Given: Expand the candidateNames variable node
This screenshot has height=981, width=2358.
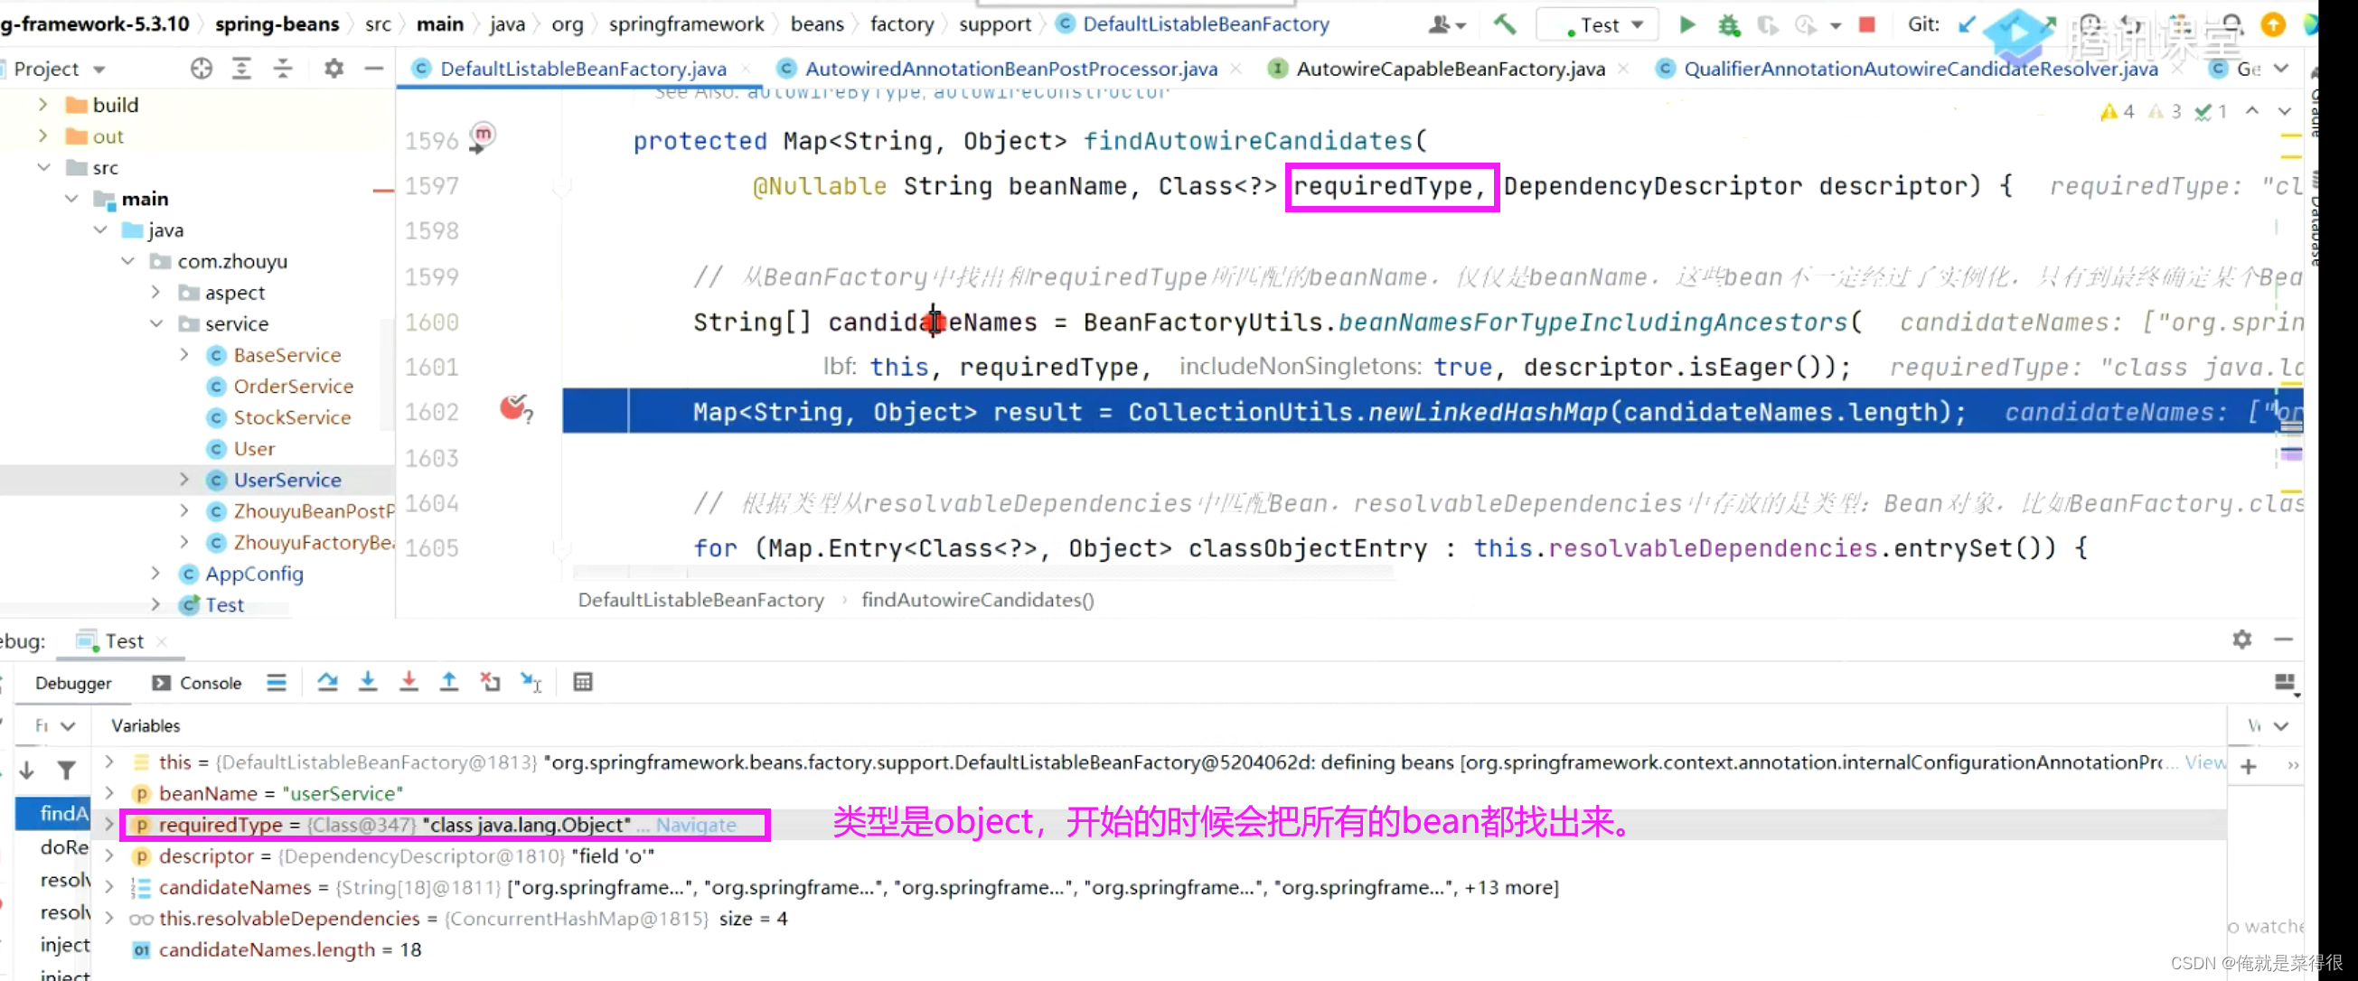Looking at the screenshot, I should tap(109, 887).
